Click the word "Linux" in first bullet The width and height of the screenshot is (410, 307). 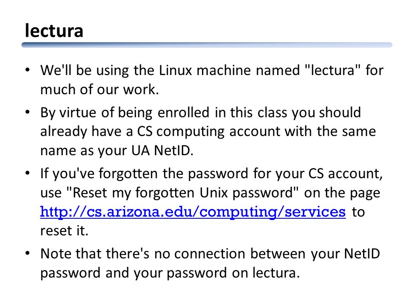point(176,70)
